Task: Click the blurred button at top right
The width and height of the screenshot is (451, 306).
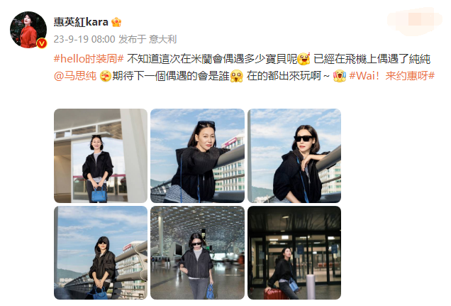Action: click(414, 20)
